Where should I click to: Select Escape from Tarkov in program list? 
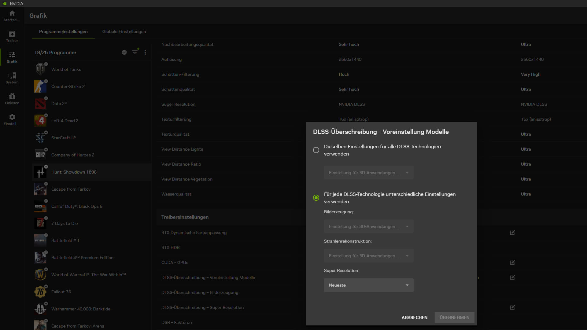71,189
